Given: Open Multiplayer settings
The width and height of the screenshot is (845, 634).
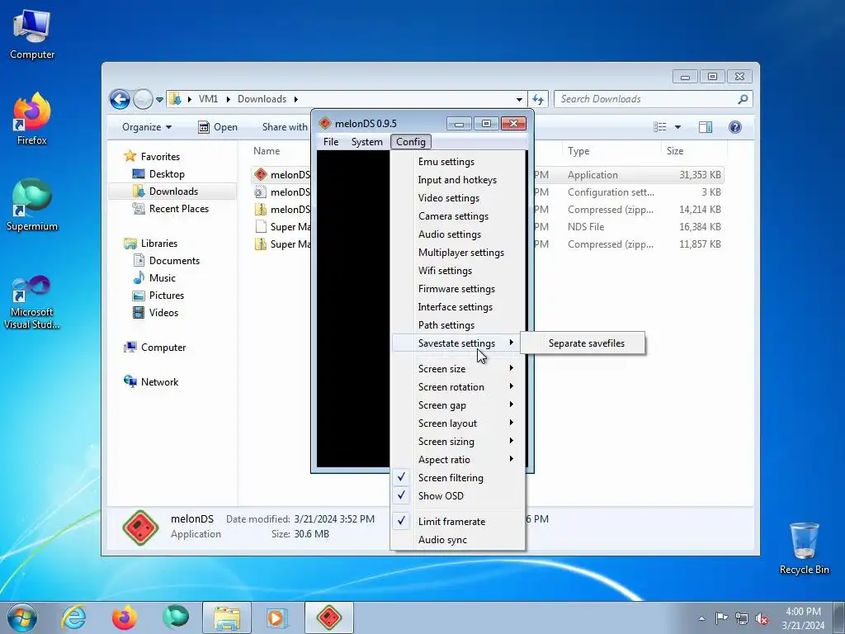Looking at the screenshot, I should [458, 253].
